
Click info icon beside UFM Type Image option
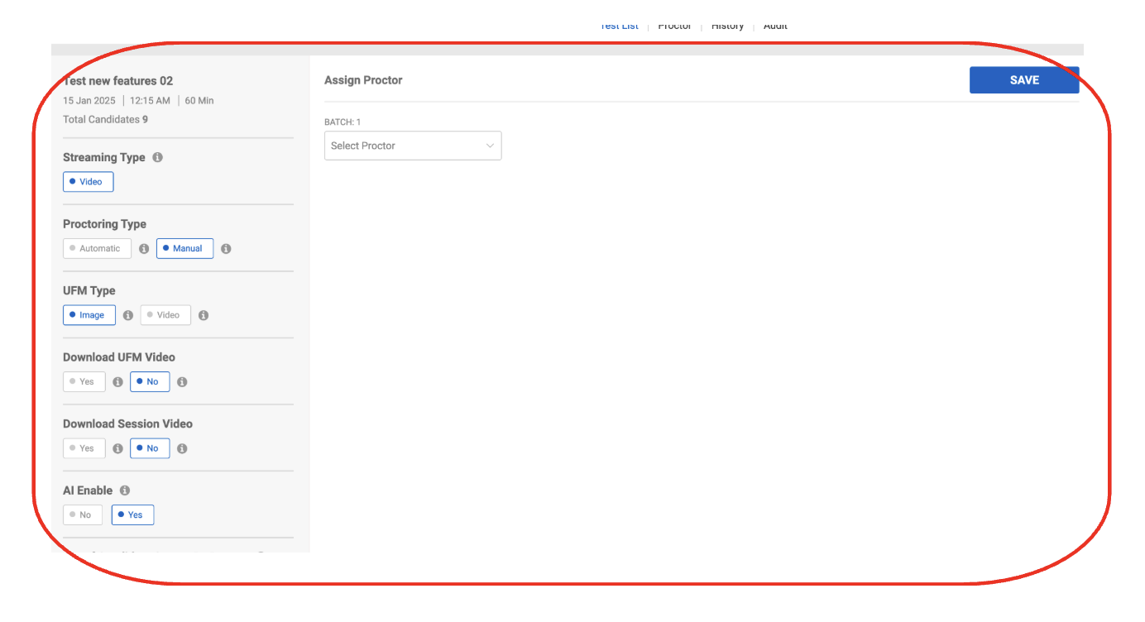(x=128, y=315)
